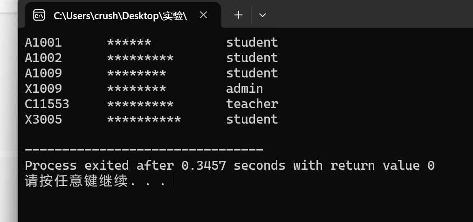The height and width of the screenshot is (222, 473).
Task: Click the A1002 user ID text
Action: click(43, 58)
